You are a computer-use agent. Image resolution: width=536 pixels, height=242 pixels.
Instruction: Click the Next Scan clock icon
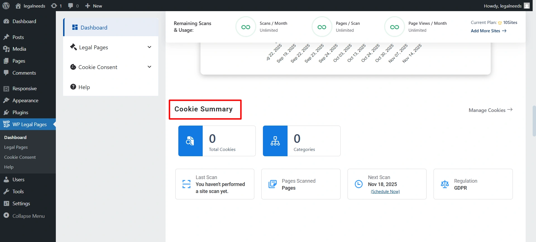tap(358, 184)
